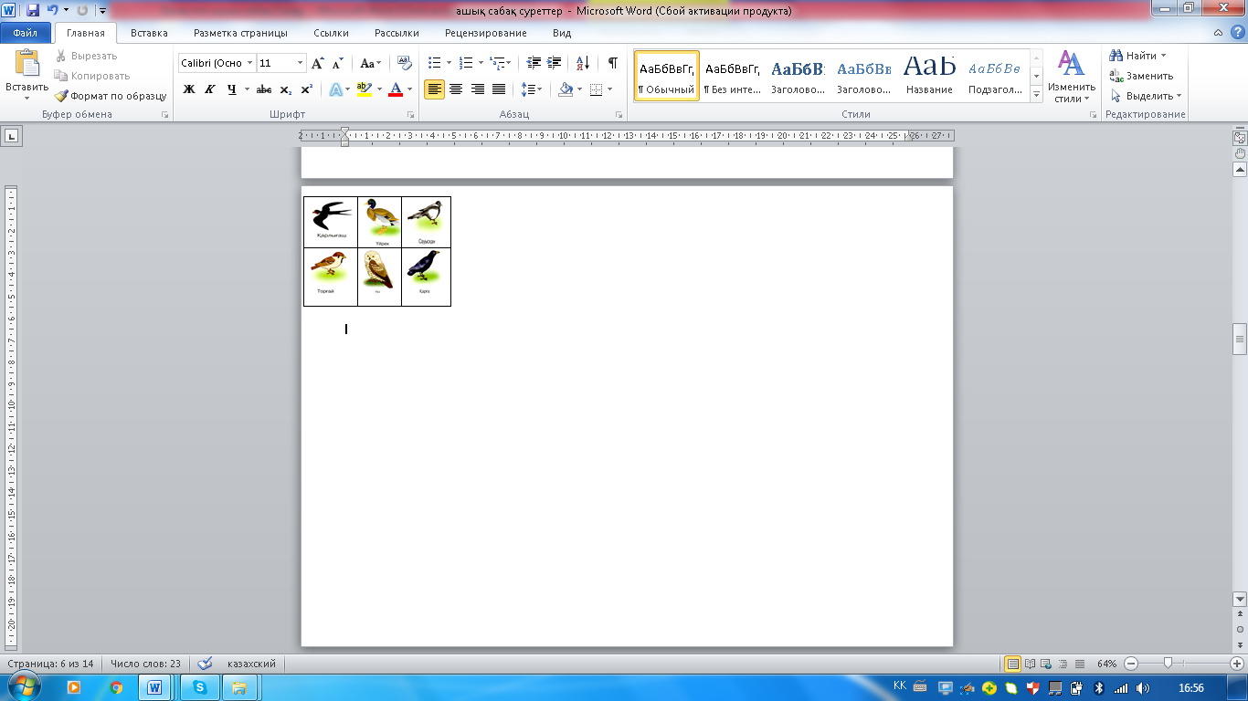Sort the selected text alphabetically
Viewport: 1248px width, 701px height.
583,63
